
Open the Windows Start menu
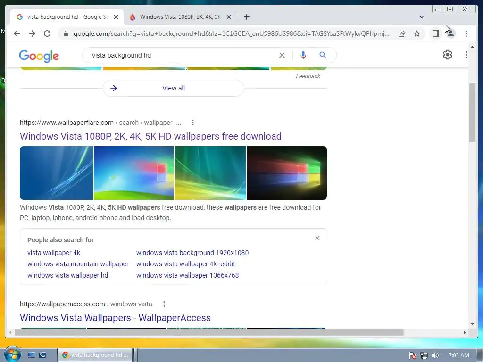point(12,354)
